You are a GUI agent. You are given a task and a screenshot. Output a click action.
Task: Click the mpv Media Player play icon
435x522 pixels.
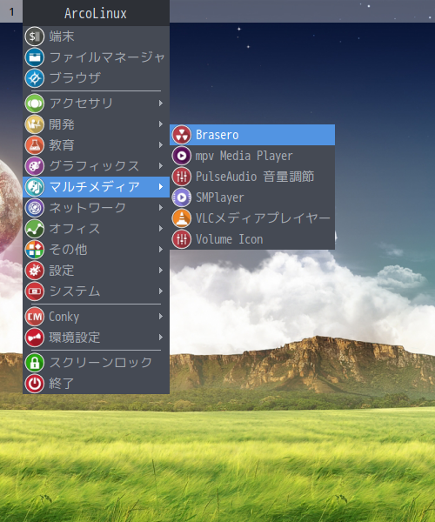click(181, 156)
